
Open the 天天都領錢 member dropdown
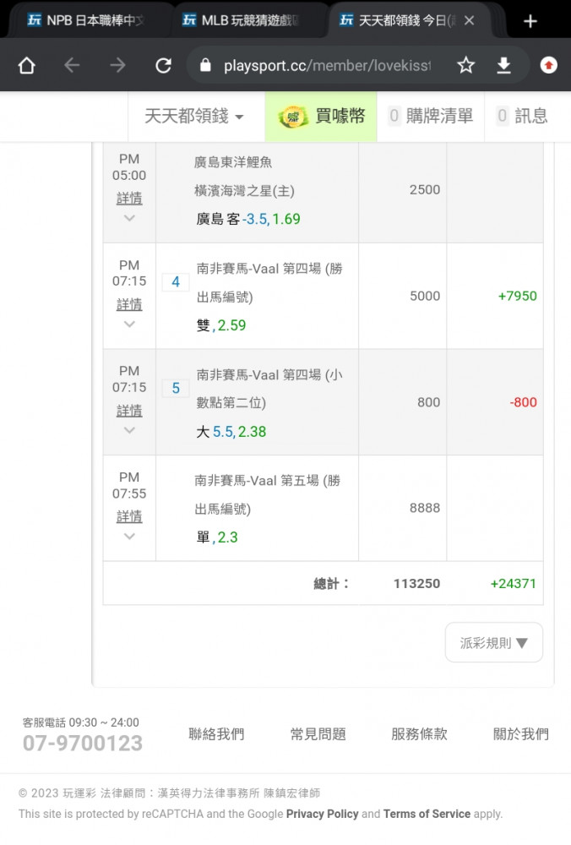click(x=194, y=116)
